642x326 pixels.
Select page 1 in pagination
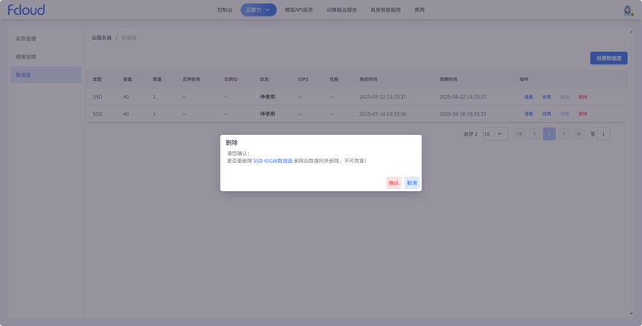click(x=549, y=133)
